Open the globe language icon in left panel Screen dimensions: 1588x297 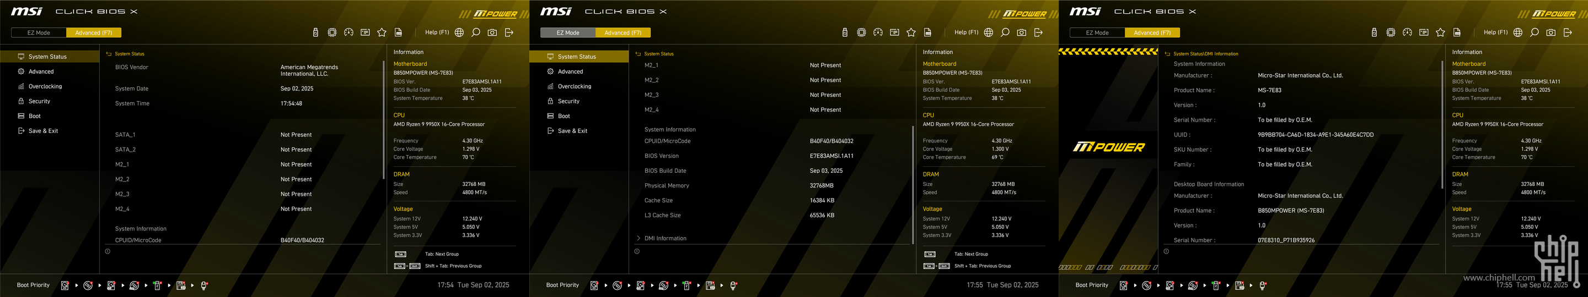pos(459,32)
